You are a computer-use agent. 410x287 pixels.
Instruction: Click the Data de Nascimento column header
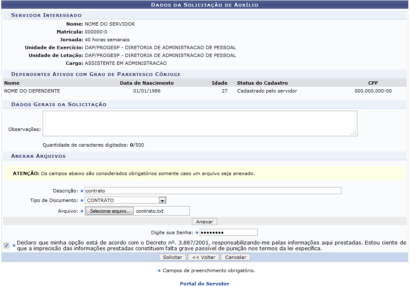pyautogui.click(x=146, y=83)
